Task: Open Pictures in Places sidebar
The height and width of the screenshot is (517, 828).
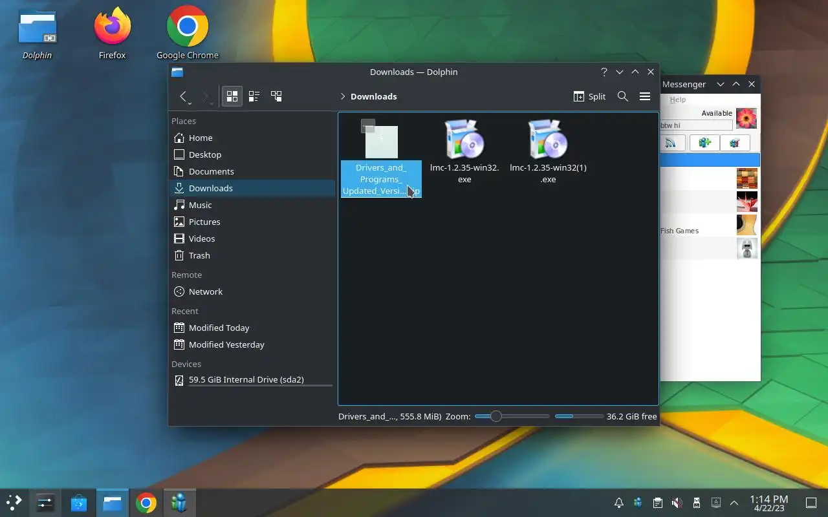Action: 252,222
